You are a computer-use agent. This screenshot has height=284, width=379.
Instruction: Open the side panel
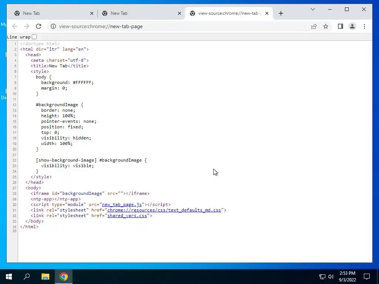[x=341, y=26]
